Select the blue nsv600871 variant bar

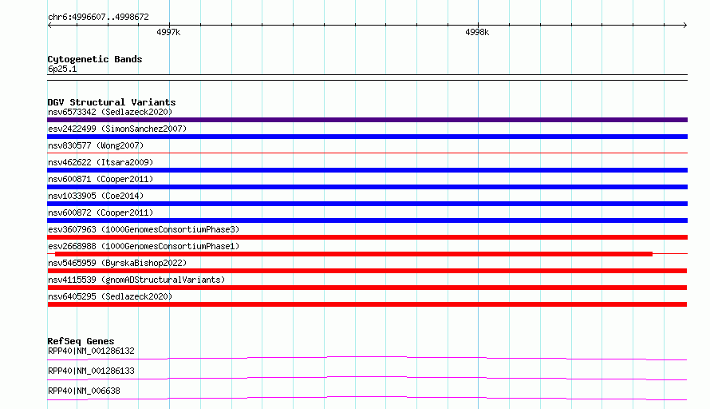[x=367, y=187]
